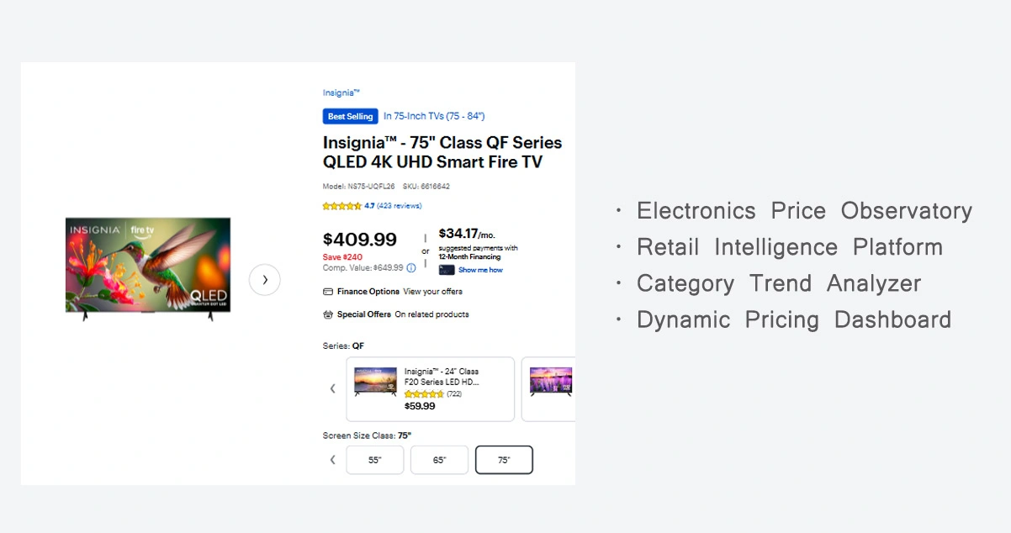Image resolution: width=1011 pixels, height=533 pixels.
Task: Click the next image arrow button
Action: 264,280
